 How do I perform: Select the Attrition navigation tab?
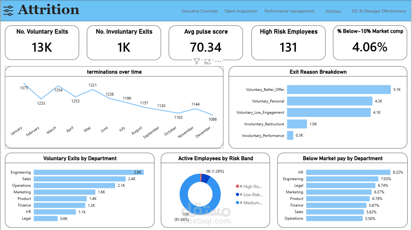click(333, 11)
